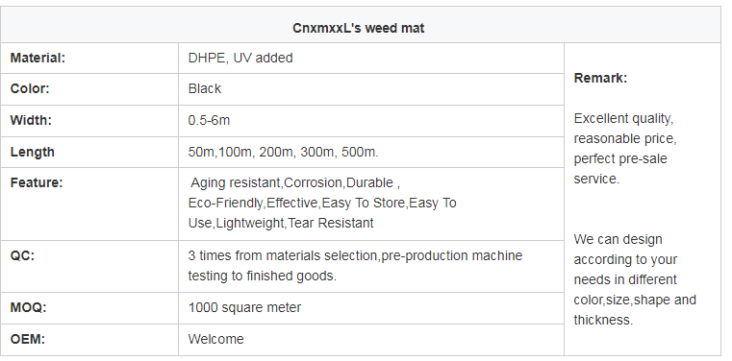Click the Excellent quality remark paragraph
The height and width of the screenshot is (361, 732).
pyautogui.click(x=625, y=149)
